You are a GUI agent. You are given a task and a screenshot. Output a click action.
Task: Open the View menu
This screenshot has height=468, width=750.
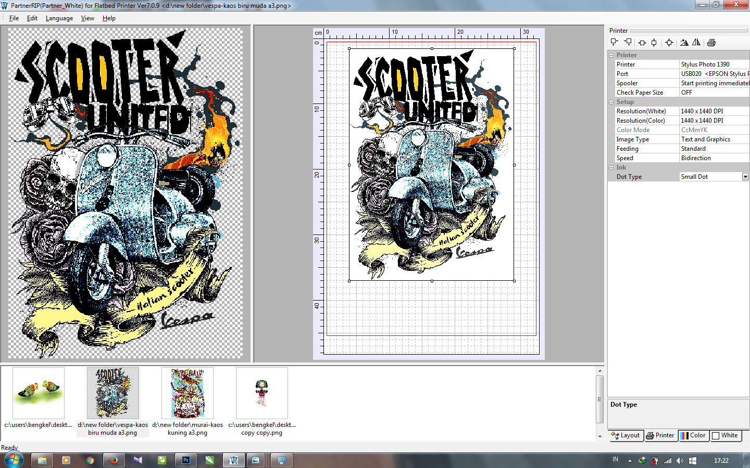tap(87, 18)
